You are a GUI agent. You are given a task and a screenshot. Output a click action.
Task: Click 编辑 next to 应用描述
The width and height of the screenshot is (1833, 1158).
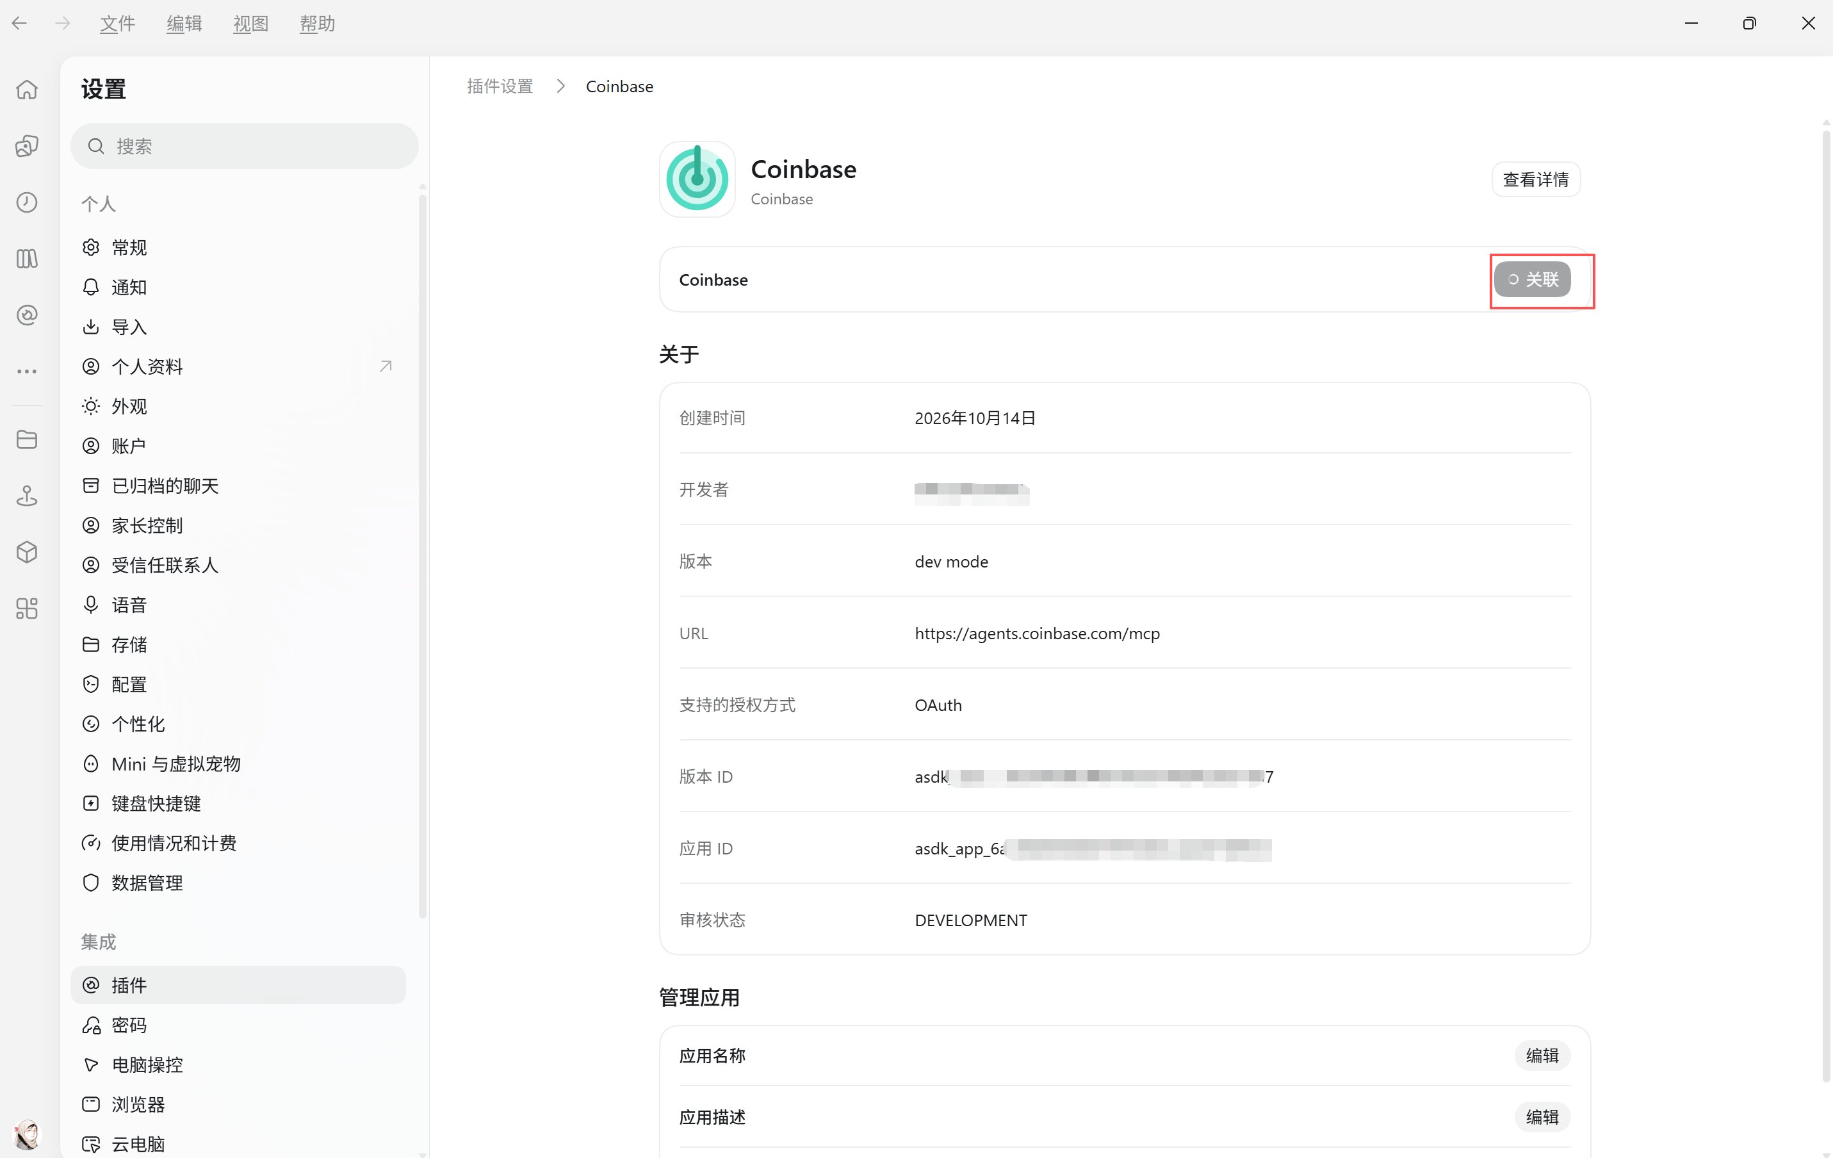(x=1542, y=1117)
